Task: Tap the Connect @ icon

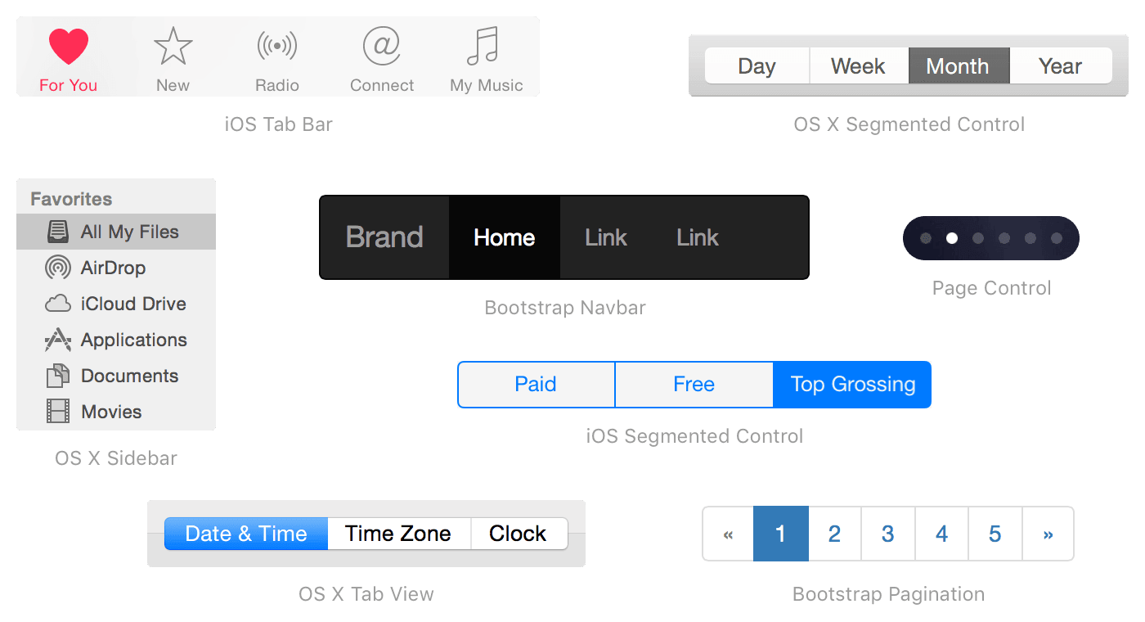Action: point(382,46)
